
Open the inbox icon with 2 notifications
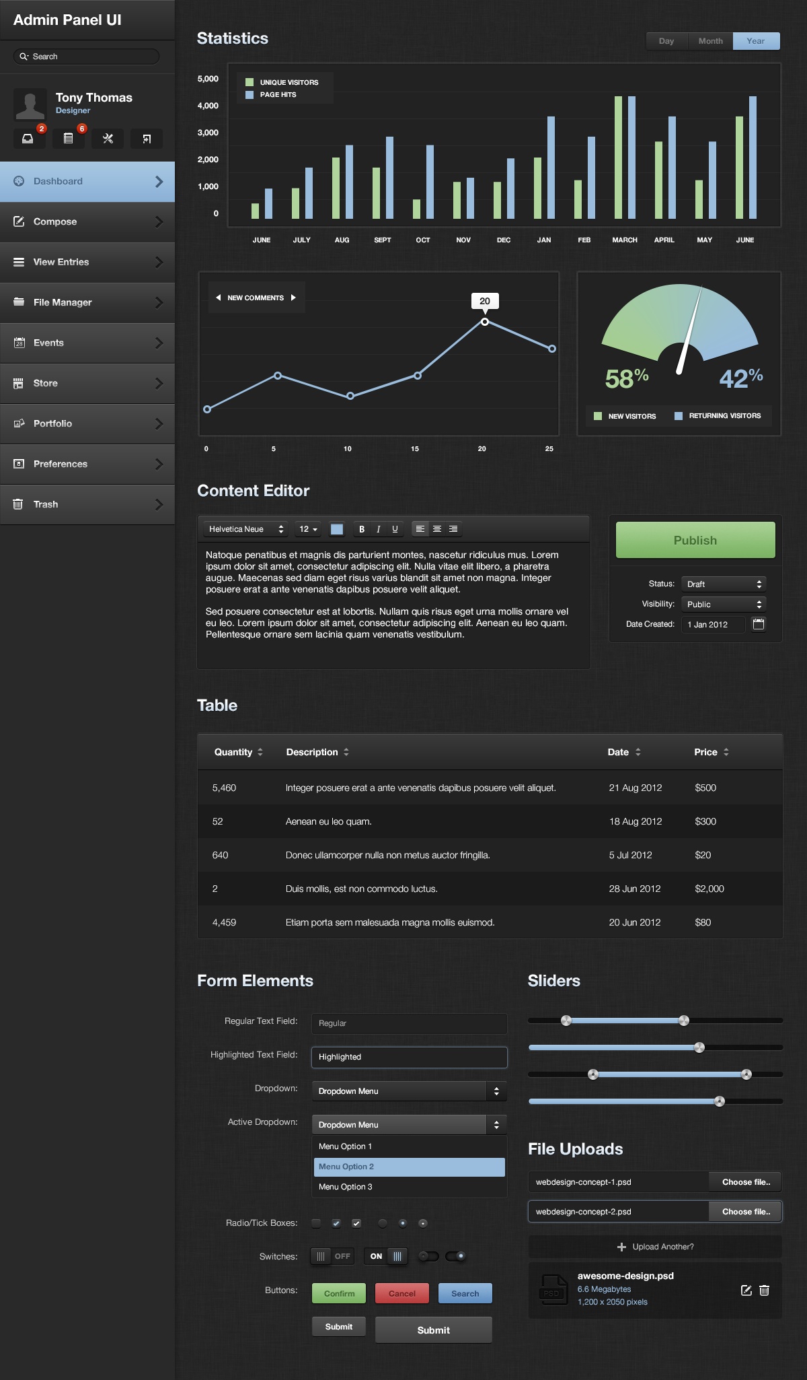tap(28, 139)
